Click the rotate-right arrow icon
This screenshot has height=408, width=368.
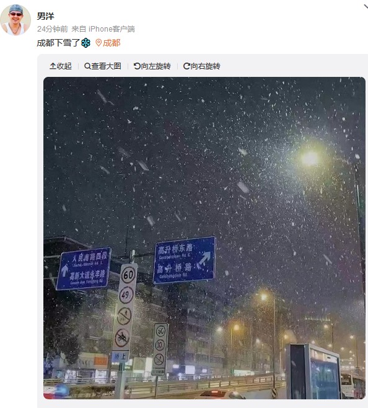click(x=186, y=66)
